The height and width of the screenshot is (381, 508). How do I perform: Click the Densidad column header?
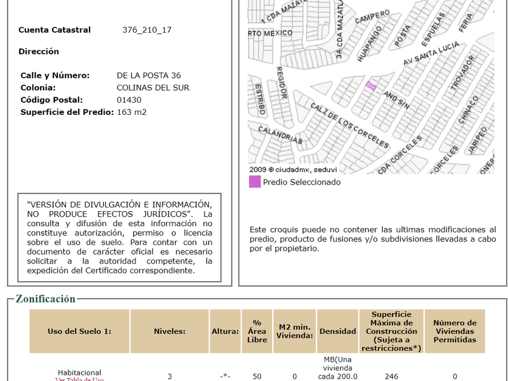click(x=337, y=331)
